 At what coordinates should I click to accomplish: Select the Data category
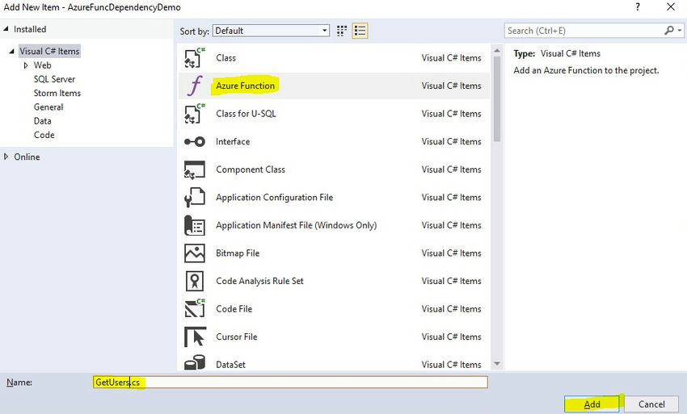43,121
